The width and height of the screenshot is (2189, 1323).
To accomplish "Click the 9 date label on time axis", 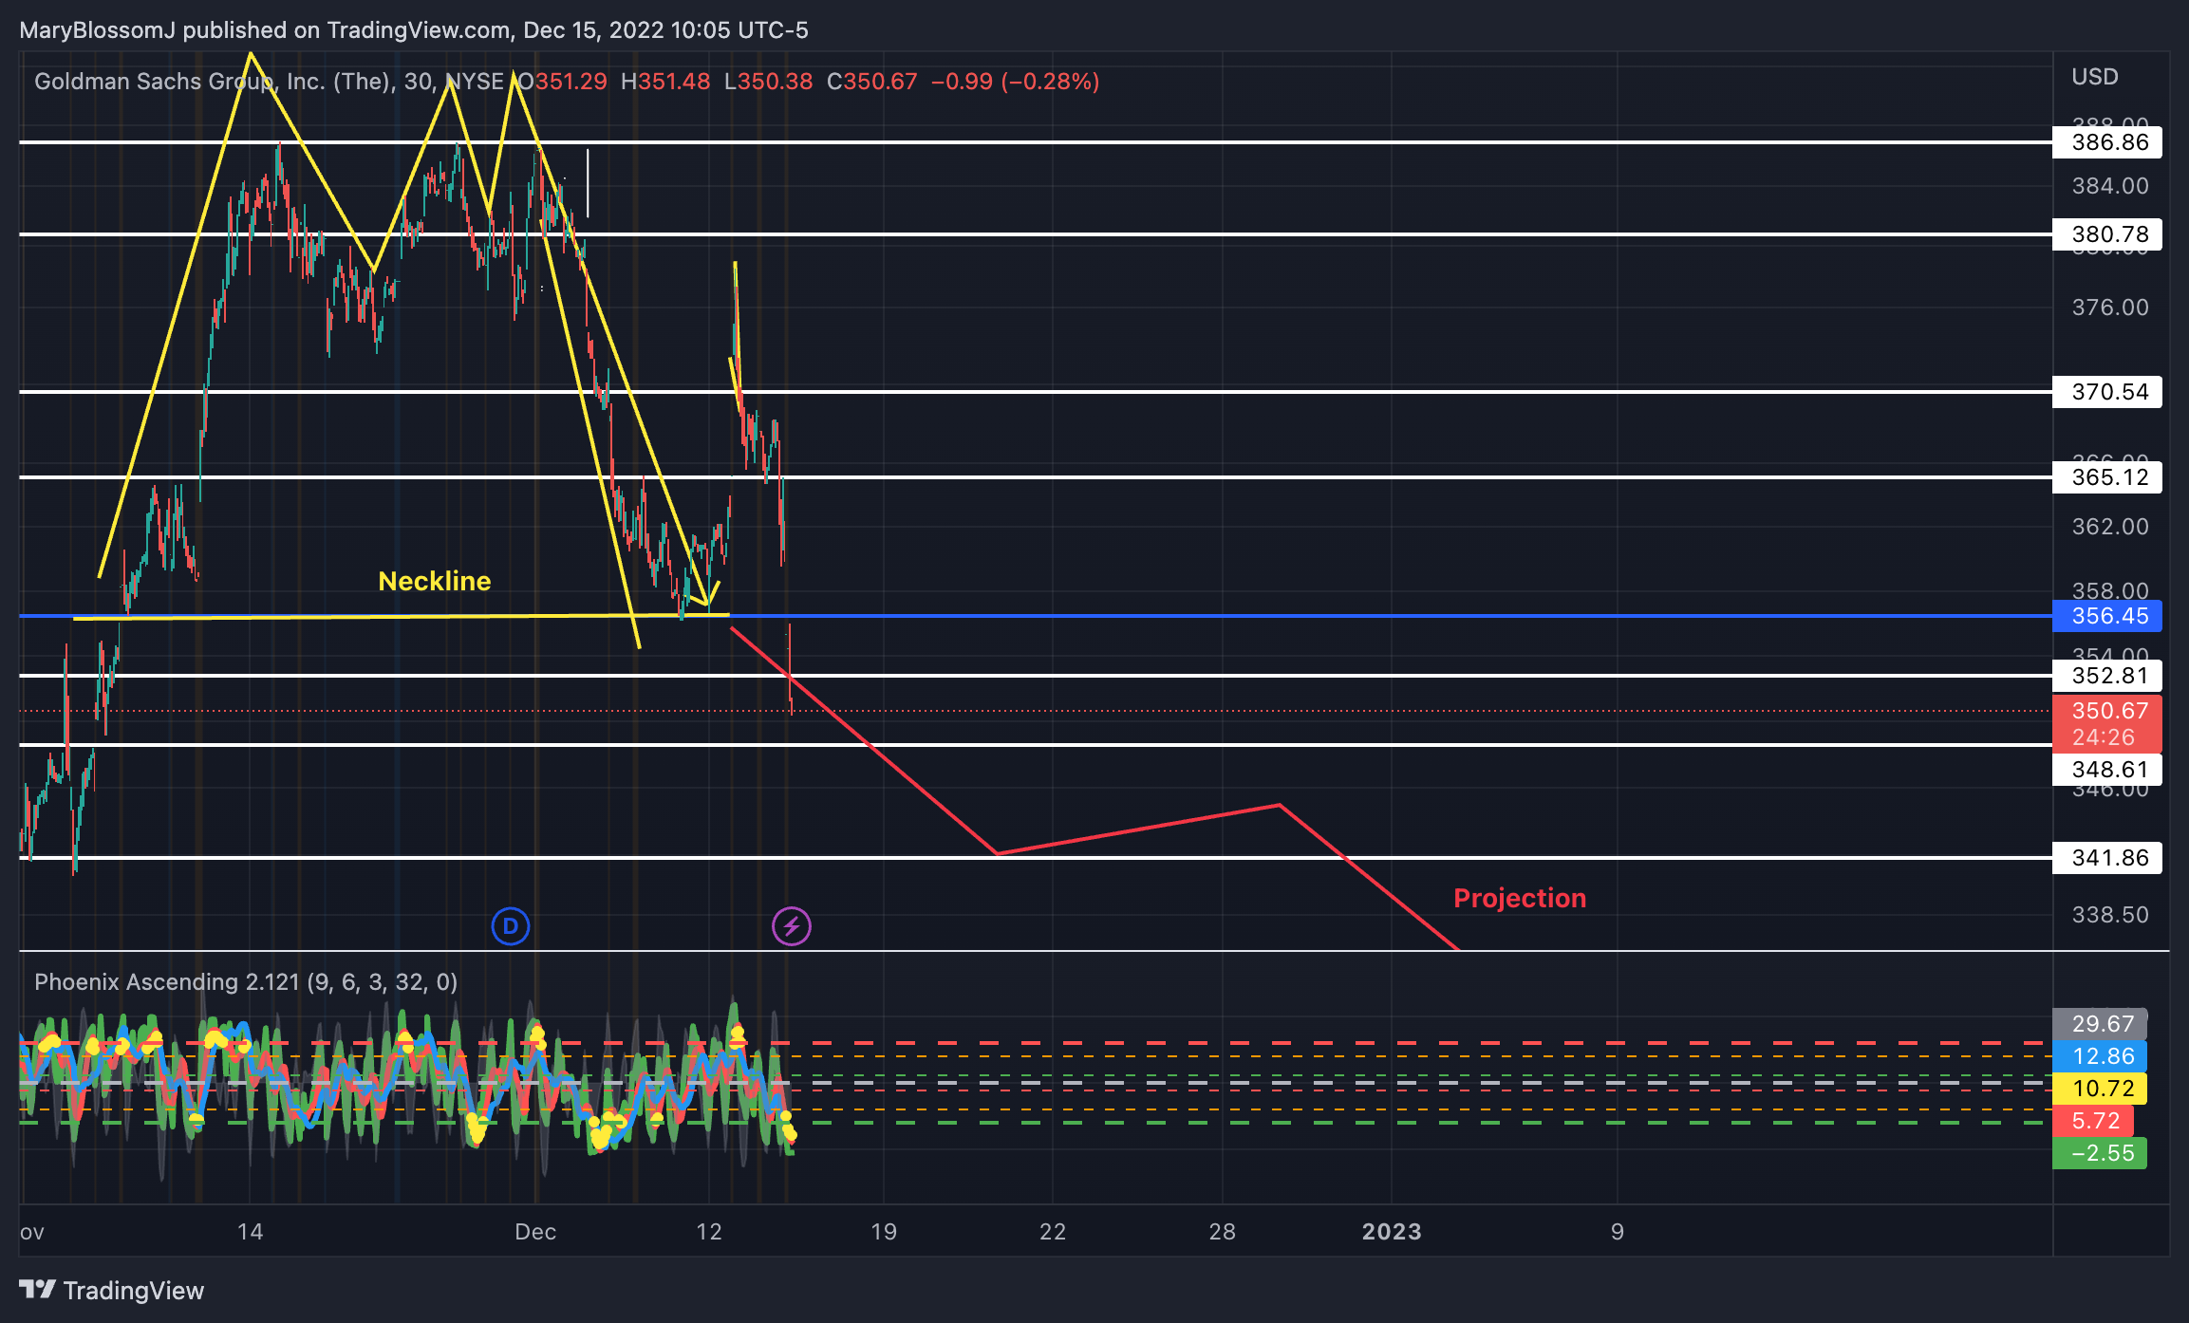I will pyautogui.click(x=1618, y=1232).
